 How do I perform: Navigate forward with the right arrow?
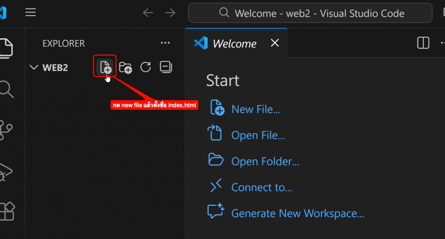point(170,13)
